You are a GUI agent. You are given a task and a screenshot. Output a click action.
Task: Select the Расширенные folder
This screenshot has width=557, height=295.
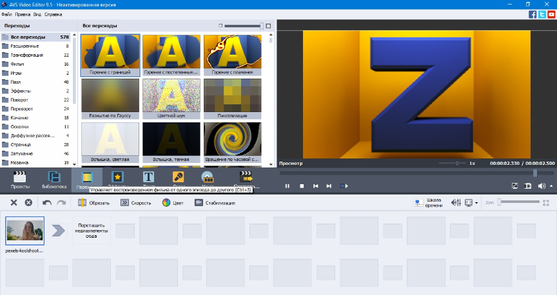(35, 46)
